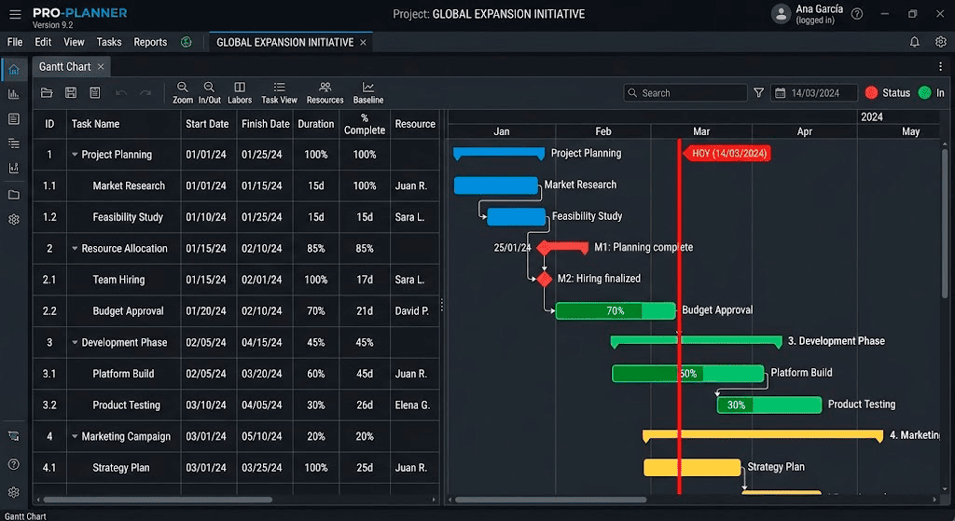This screenshot has height=521, width=955.
Task: Collapse the Project Planning task group
Action: (75, 155)
